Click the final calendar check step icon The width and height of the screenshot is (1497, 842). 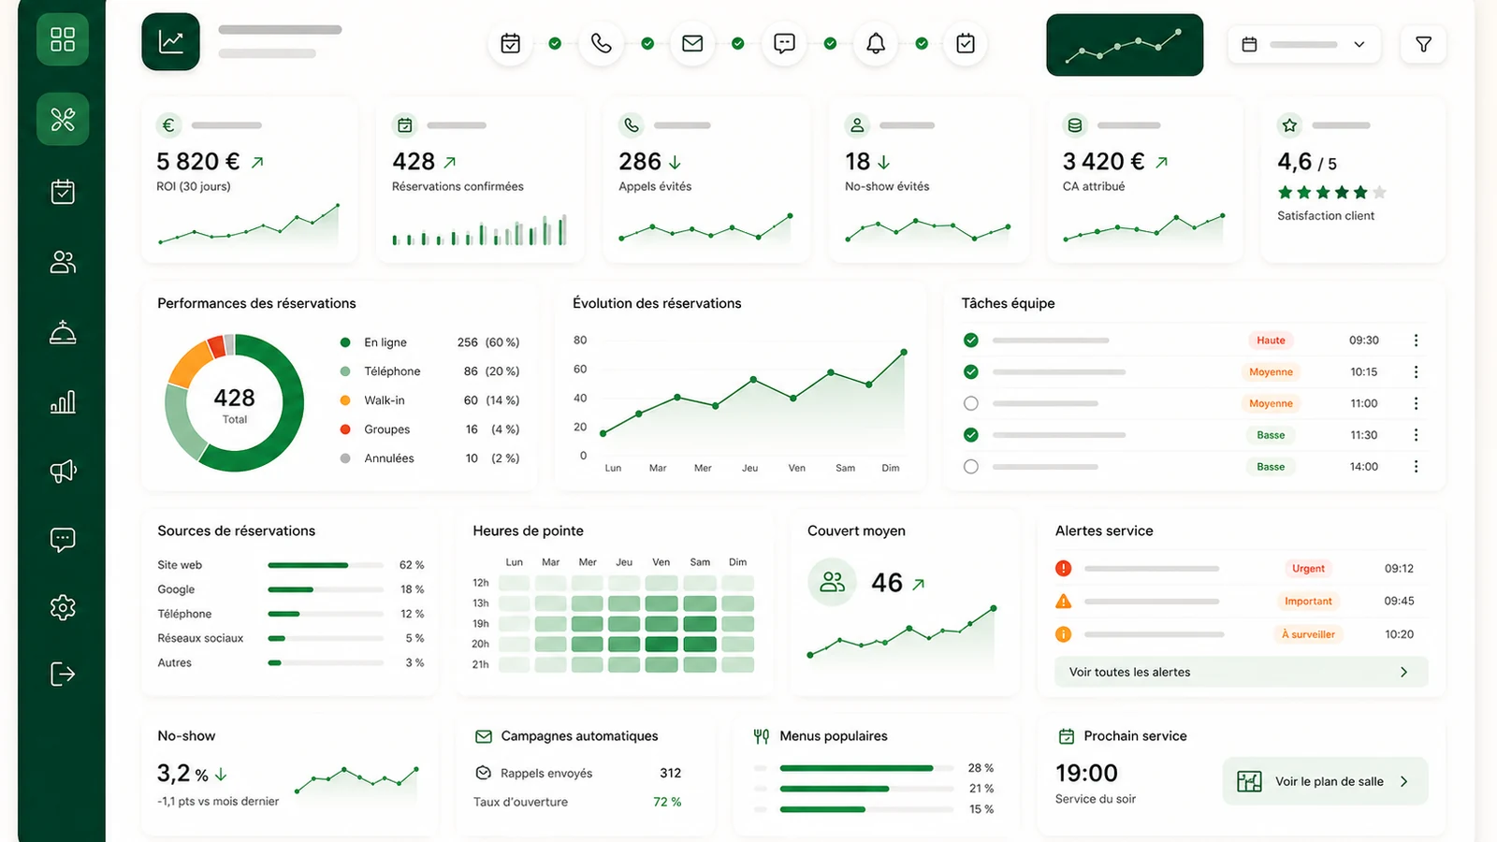pos(966,44)
